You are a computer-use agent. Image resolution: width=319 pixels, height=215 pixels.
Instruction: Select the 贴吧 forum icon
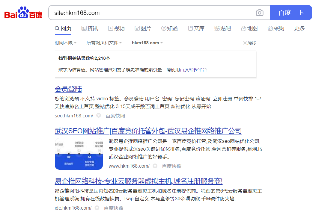click(x=216, y=28)
